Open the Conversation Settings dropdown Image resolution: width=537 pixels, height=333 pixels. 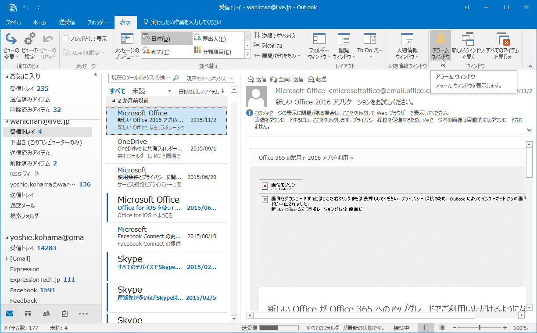[x=84, y=53]
